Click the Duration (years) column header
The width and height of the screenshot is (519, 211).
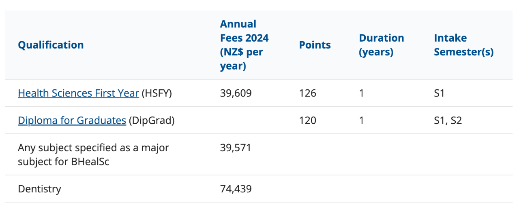point(382,45)
